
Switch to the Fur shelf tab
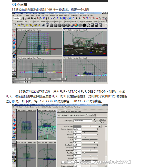point(61,22)
